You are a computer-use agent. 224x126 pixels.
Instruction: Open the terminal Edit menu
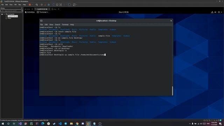(46, 24)
